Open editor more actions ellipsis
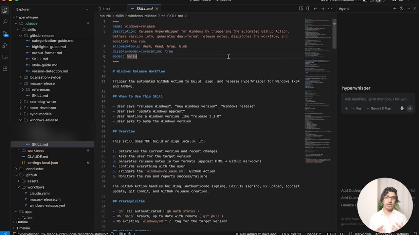This screenshot has height=235, width=419. (330, 9)
